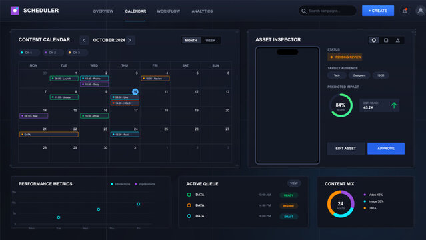Click the Video 45% legend entry
Screen dimensions: 426x240
pyautogui.click(x=373, y=195)
